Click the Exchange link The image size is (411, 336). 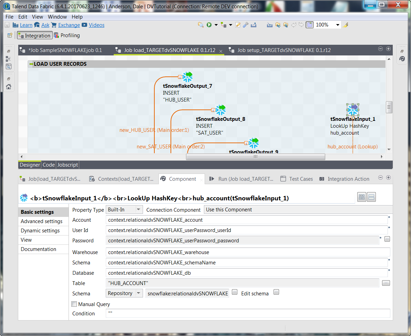[x=69, y=25]
